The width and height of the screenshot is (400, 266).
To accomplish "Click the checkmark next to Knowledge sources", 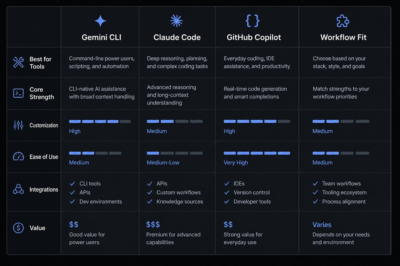I will pyautogui.click(x=150, y=202).
